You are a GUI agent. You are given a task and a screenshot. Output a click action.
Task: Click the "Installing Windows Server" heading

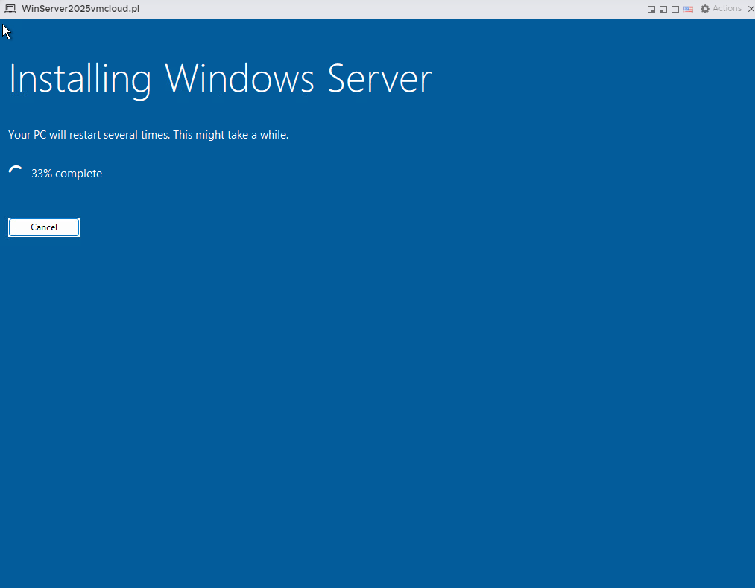(220, 79)
